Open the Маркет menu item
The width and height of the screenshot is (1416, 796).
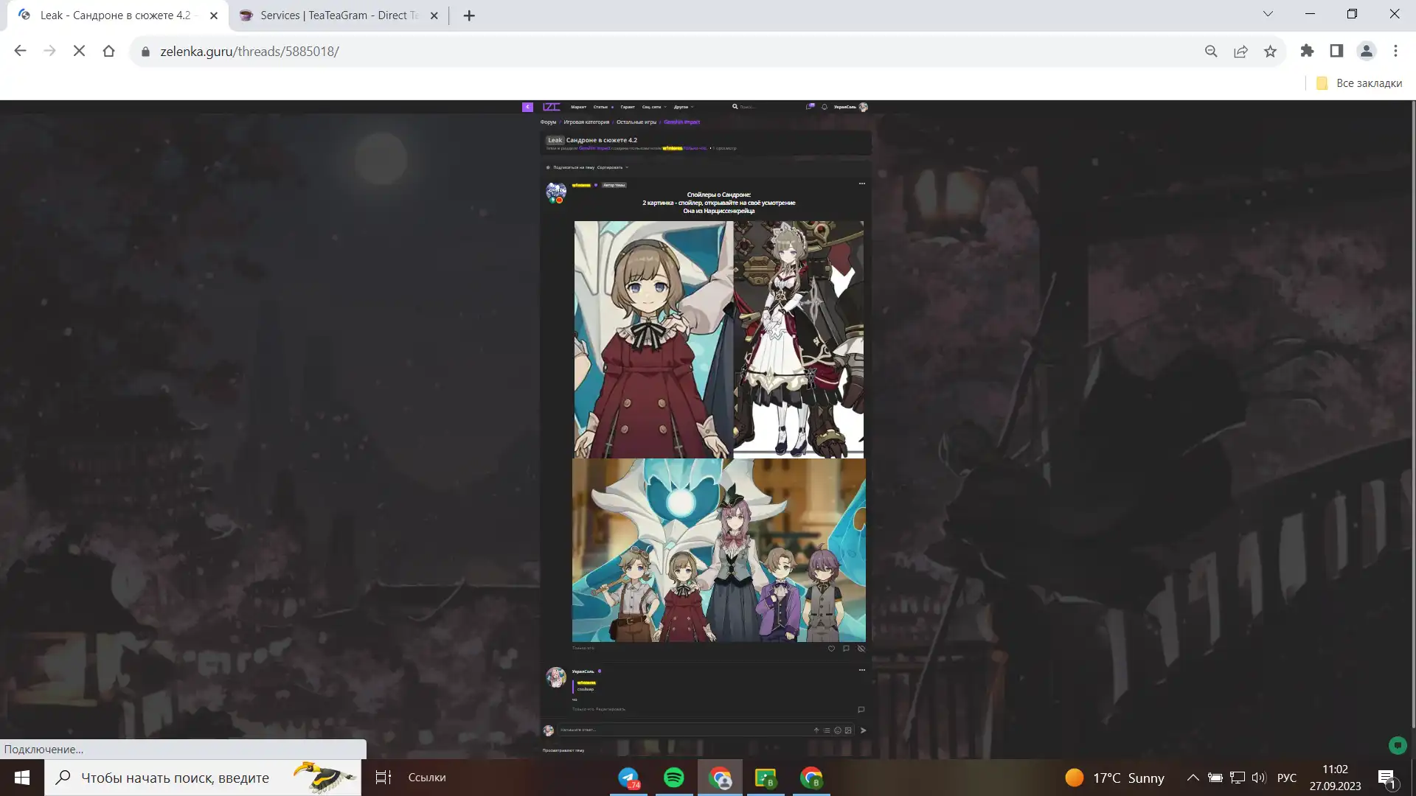tap(578, 107)
